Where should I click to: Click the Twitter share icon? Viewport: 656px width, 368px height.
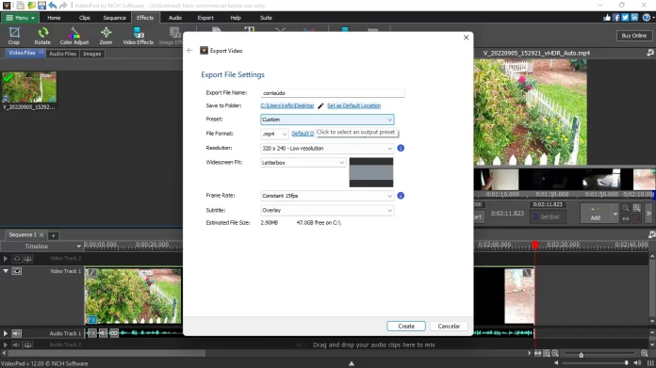click(625, 18)
